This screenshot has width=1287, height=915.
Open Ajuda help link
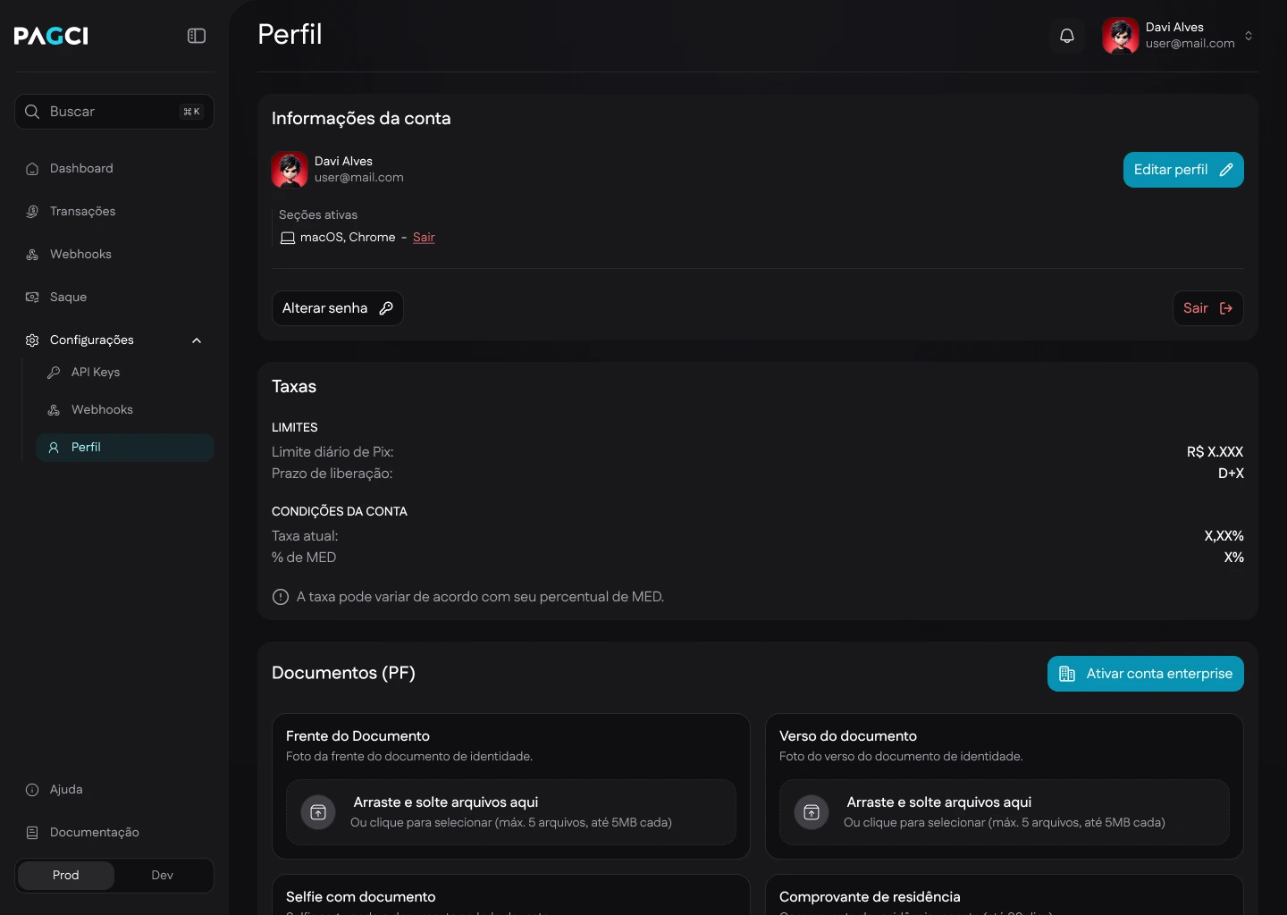pyautogui.click(x=114, y=789)
